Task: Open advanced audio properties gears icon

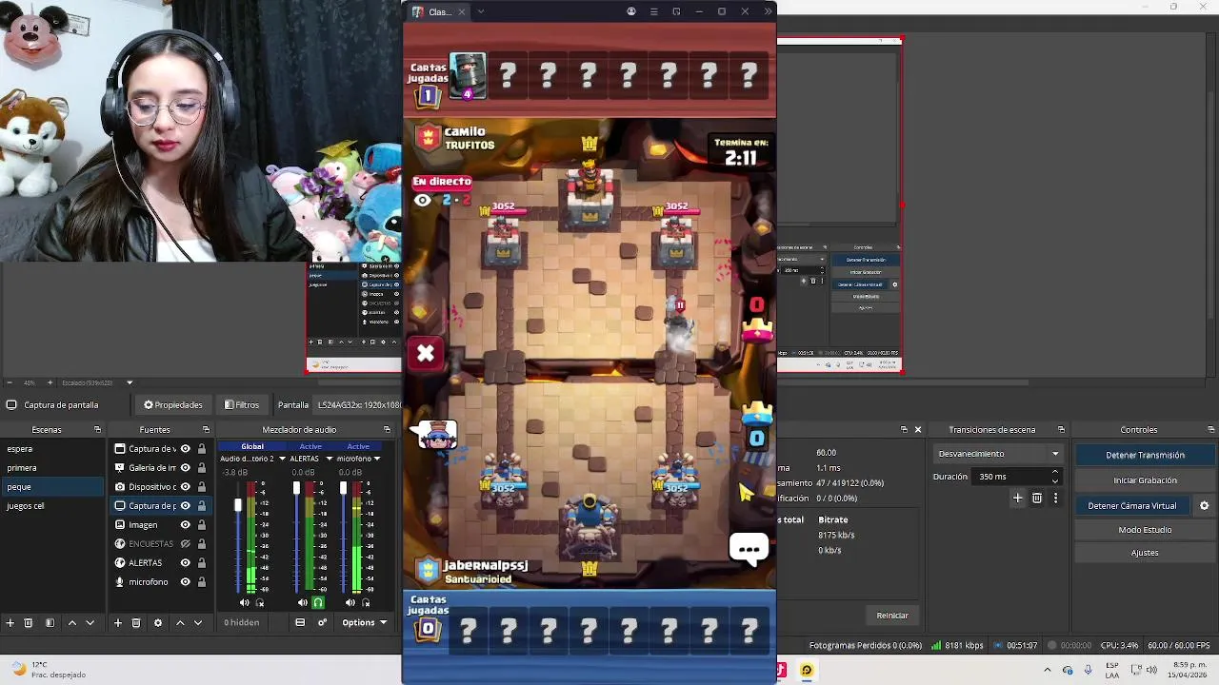Action: tap(322, 622)
